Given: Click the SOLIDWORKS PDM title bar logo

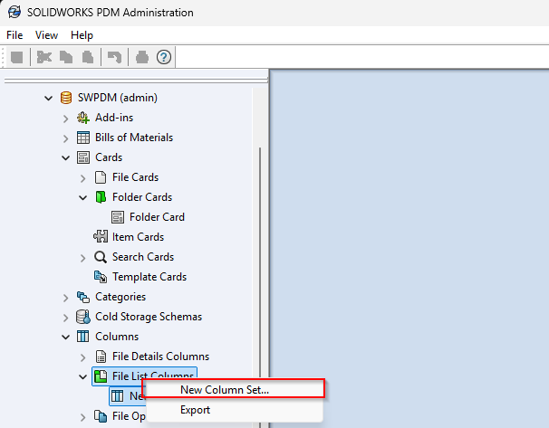Looking at the screenshot, I should (14, 13).
